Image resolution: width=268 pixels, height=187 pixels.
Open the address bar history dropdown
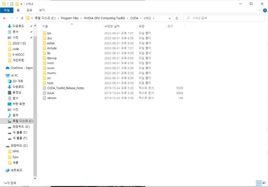(x=169, y=18)
